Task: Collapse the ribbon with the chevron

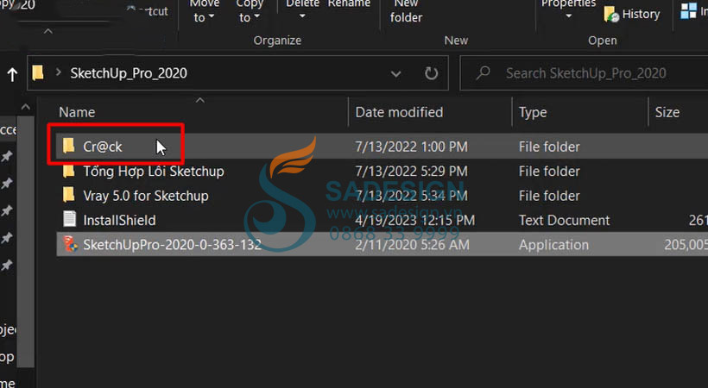Action: pos(48,32)
